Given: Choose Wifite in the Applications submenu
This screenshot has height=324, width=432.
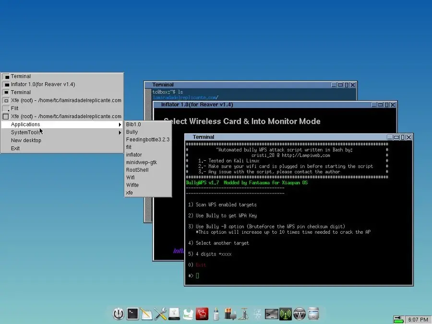Looking at the screenshot, I should click(132, 185).
